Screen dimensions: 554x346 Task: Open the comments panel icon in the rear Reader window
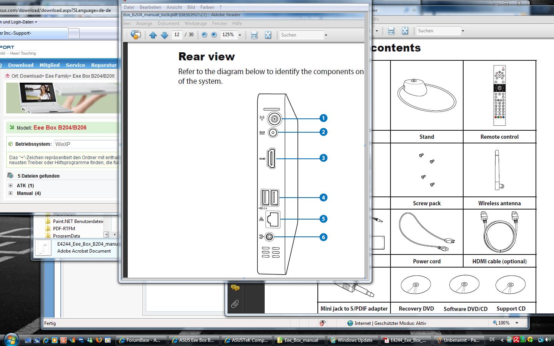[x=235, y=288]
